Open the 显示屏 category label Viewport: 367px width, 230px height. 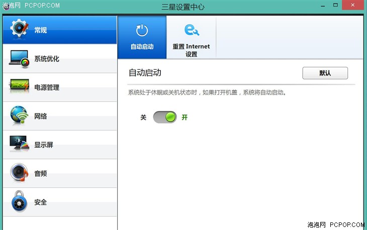44,145
